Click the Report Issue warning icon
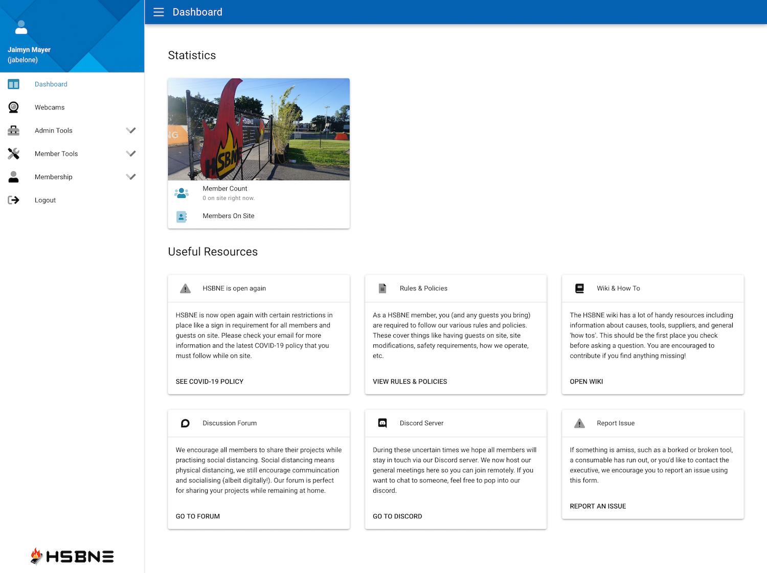The height and width of the screenshot is (573, 767). tap(579, 423)
